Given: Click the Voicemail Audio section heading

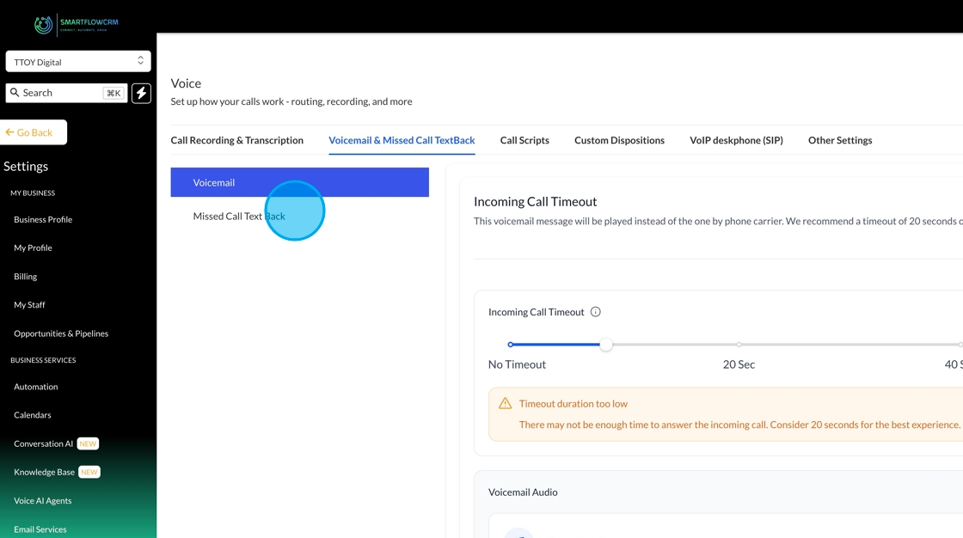Looking at the screenshot, I should [x=523, y=492].
